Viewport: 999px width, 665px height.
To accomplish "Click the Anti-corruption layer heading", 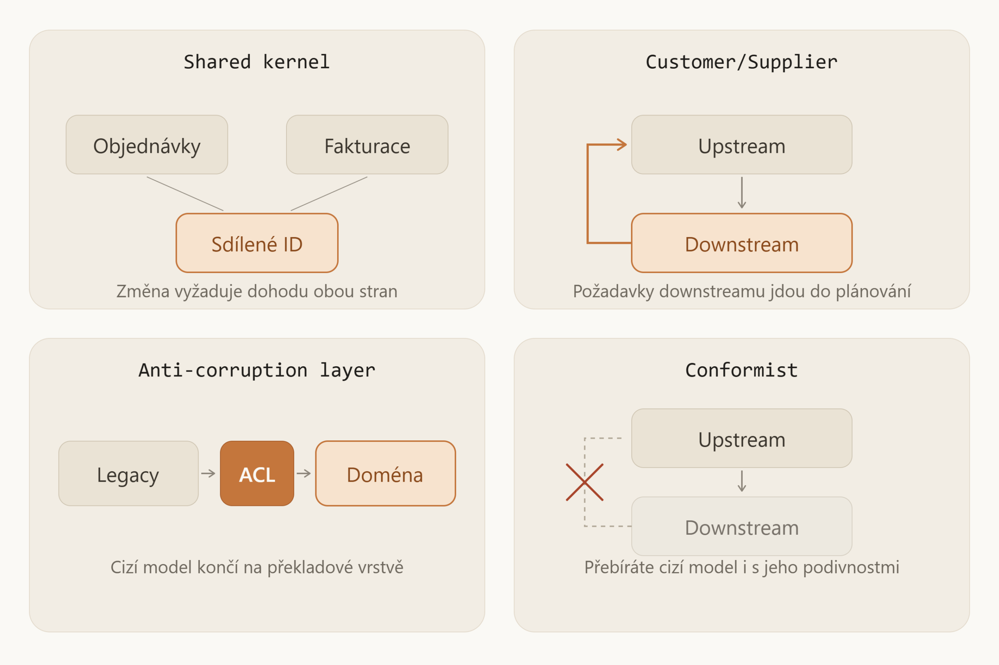I will 257,370.
